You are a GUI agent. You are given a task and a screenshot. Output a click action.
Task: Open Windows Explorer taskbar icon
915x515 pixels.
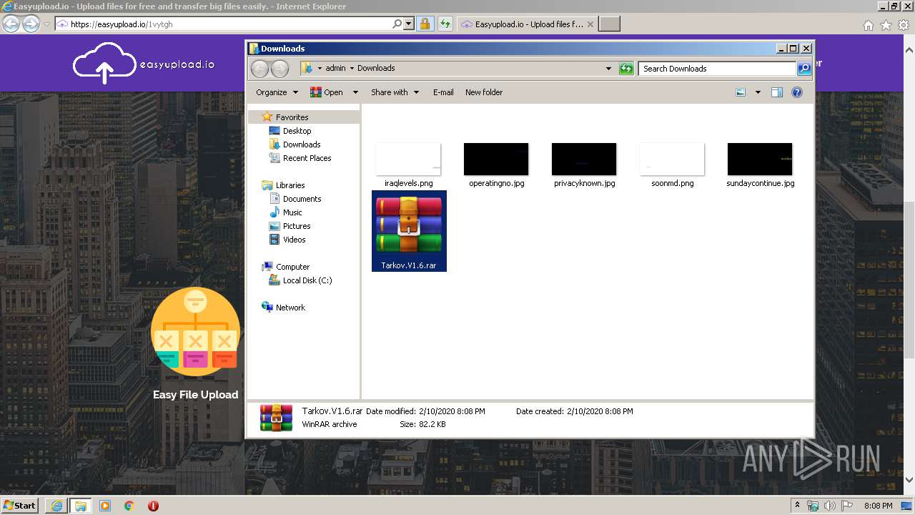point(80,506)
